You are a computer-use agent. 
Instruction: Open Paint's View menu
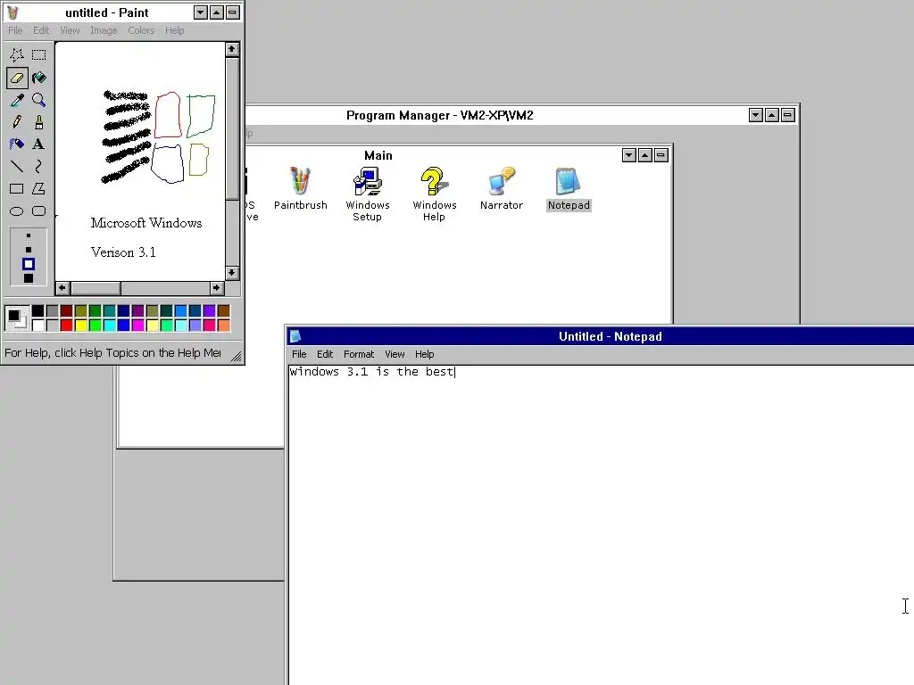click(x=70, y=30)
